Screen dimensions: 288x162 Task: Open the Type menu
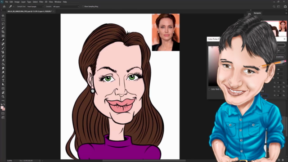[29, 2]
